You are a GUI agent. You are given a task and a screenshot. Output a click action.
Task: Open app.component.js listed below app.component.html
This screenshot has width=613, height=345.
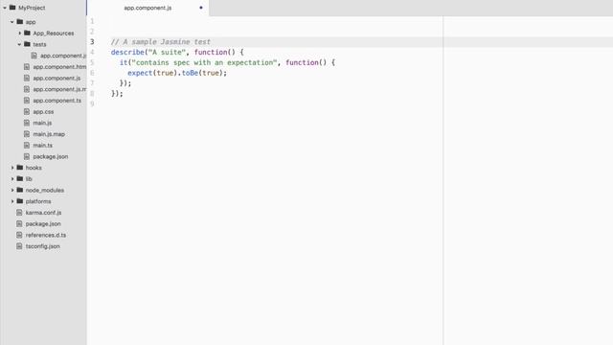pyautogui.click(x=57, y=79)
